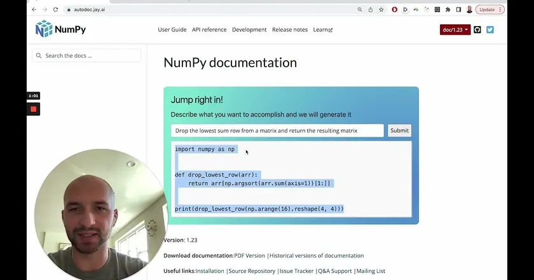Focus the Search the docs field
534x280 pixels.
pos(86,55)
